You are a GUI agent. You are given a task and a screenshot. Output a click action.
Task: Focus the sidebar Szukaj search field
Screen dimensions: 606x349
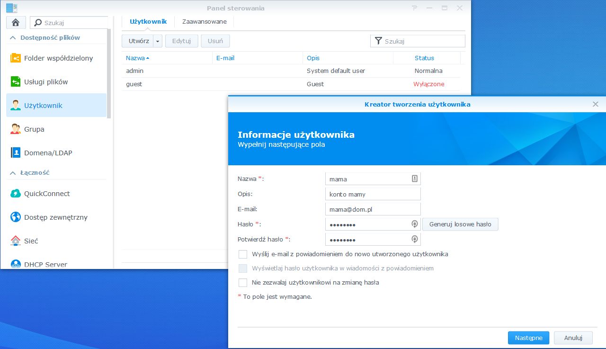(x=69, y=22)
